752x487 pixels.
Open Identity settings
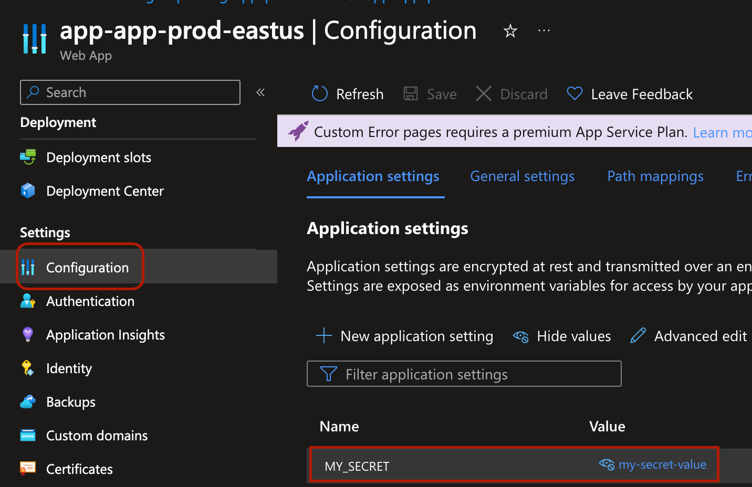pyautogui.click(x=69, y=368)
